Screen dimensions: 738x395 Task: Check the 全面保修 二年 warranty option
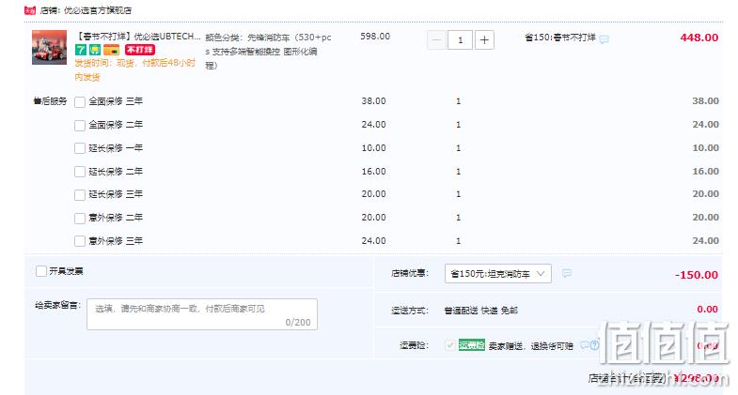[x=80, y=125]
